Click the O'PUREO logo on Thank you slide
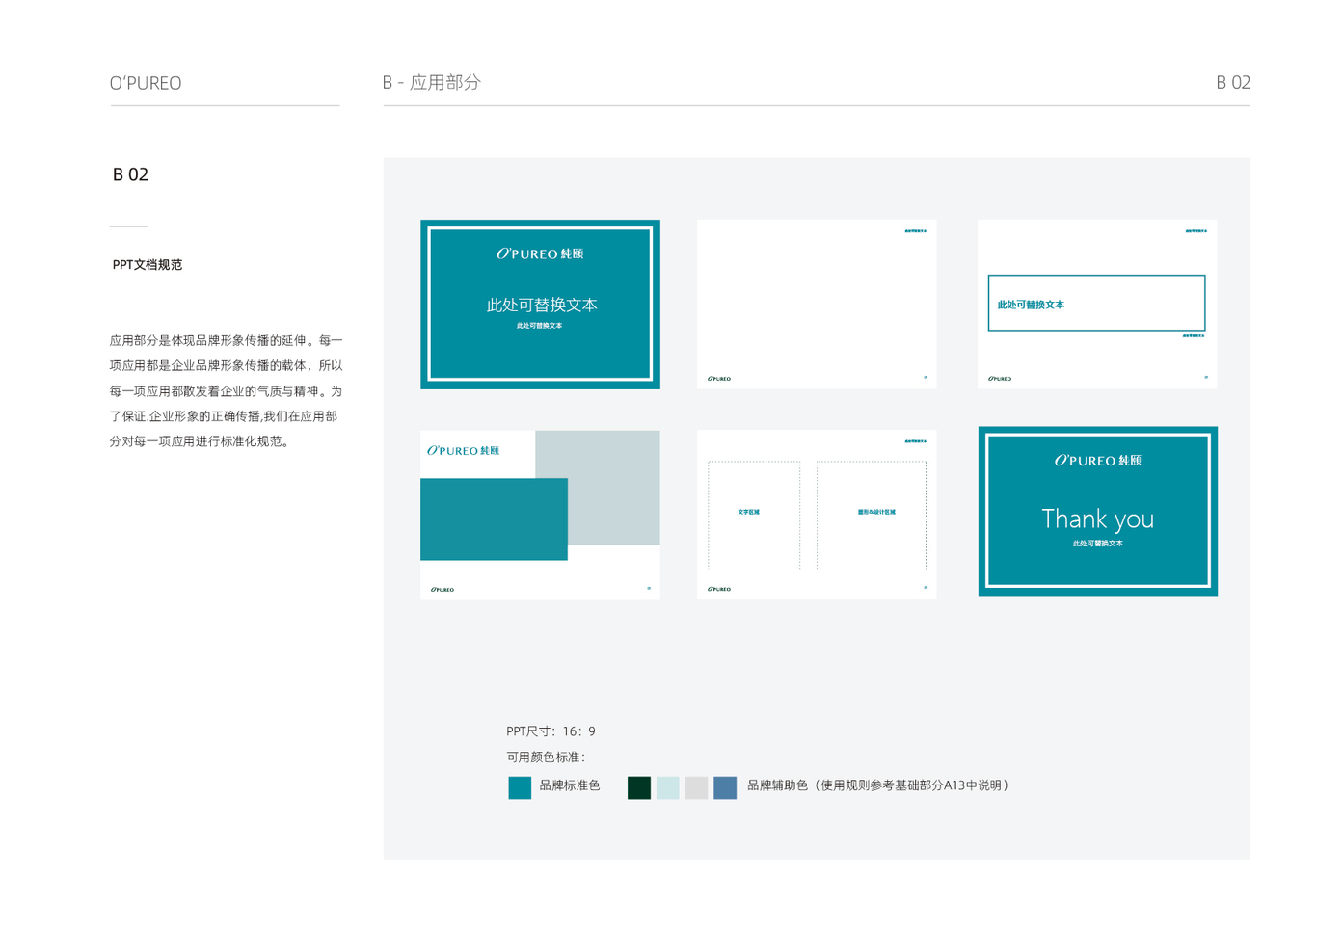 1097,461
